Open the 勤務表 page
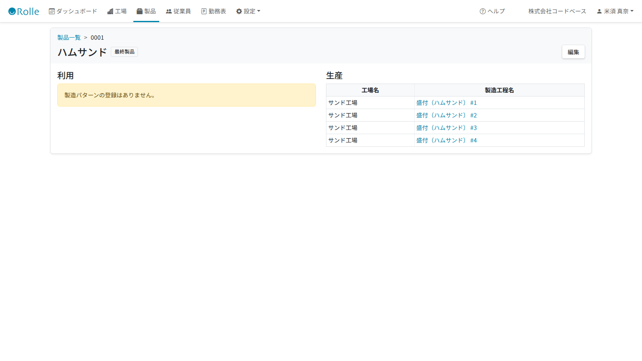The width and height of the screenshot is (642, 361). 214,11
